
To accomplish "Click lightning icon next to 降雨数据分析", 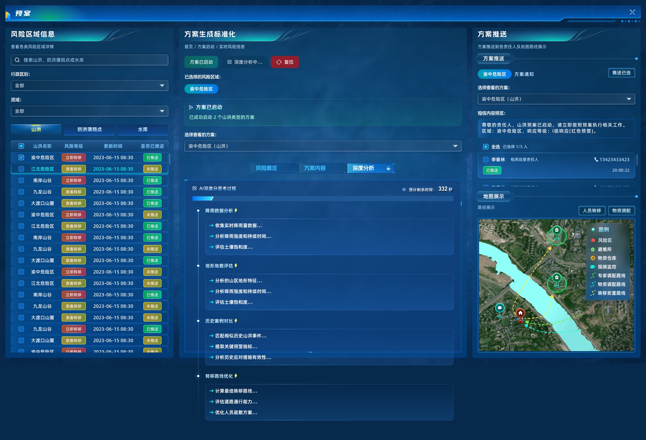I will tap(236, 211).
